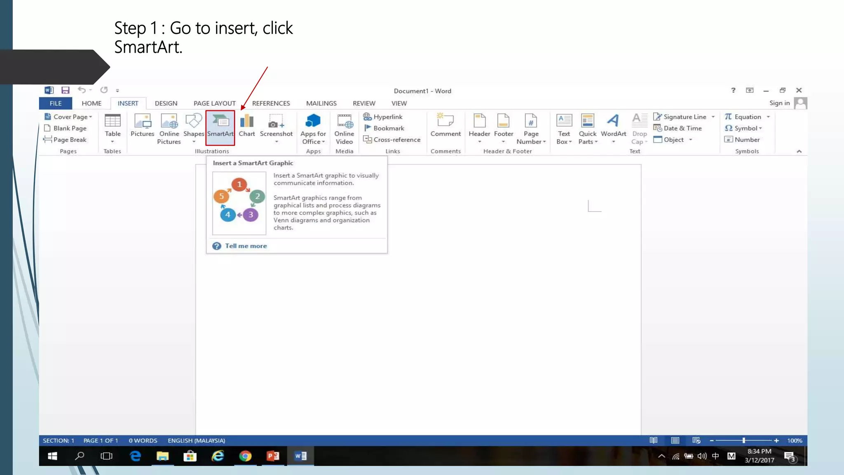
Task: Open the Action Center notifications icon
Action: 790,456
